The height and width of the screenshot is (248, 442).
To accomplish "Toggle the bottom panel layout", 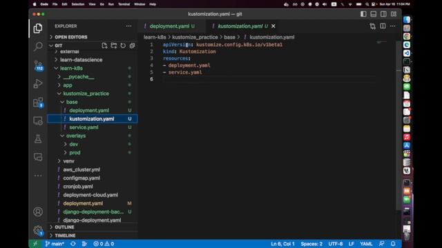I will 374,14.
